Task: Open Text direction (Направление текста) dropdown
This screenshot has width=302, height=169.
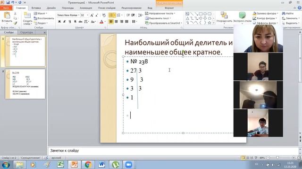Action: tap(160, 14)
